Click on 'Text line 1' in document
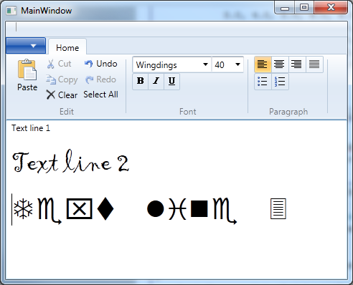The image size is (353, 285). (31, 128)
